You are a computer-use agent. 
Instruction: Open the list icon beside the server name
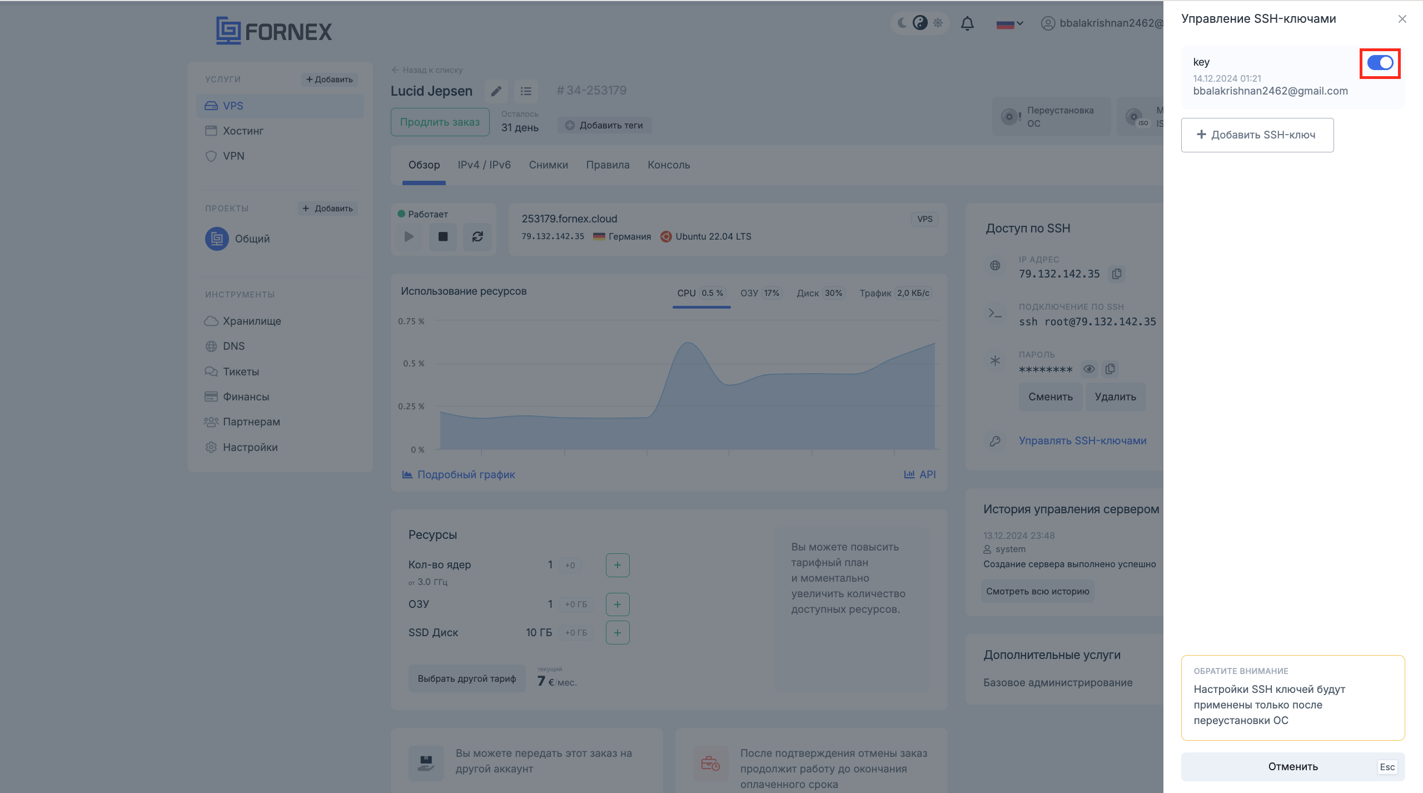526,91
